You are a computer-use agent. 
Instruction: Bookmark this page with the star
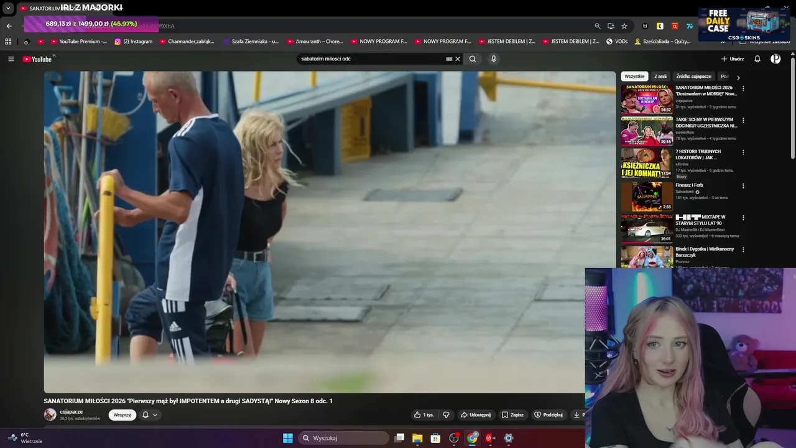coord(624,26)
